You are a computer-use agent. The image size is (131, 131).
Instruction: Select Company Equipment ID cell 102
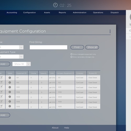coord(59,83)
